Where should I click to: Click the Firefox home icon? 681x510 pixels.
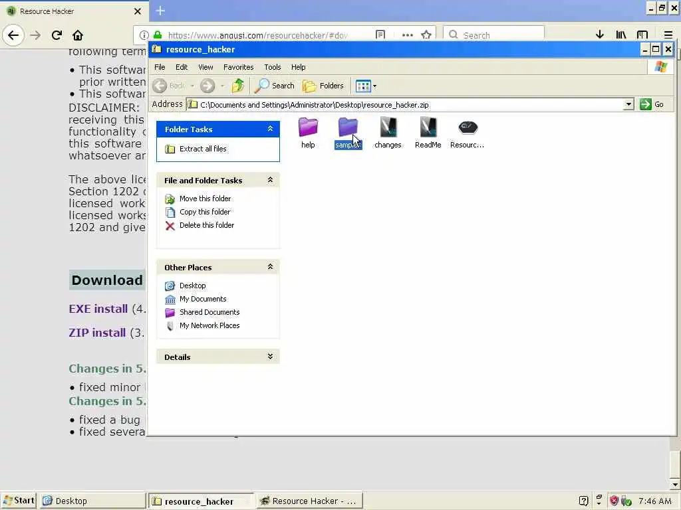point(78,35)
